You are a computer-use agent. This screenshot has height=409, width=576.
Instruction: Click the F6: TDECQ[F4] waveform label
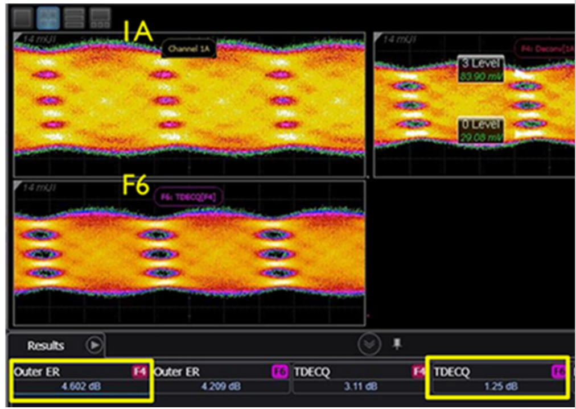coord(188,197)
